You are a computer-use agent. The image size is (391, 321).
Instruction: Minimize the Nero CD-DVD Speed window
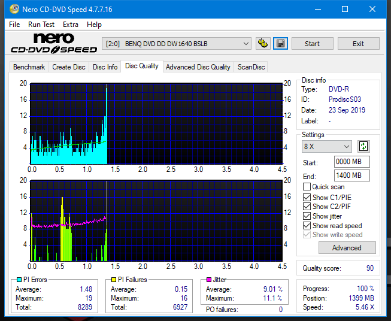[x=318, y=9]
